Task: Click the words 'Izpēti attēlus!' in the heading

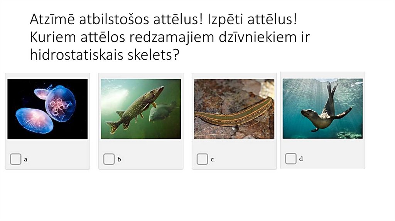Action: tap(252, 20)
